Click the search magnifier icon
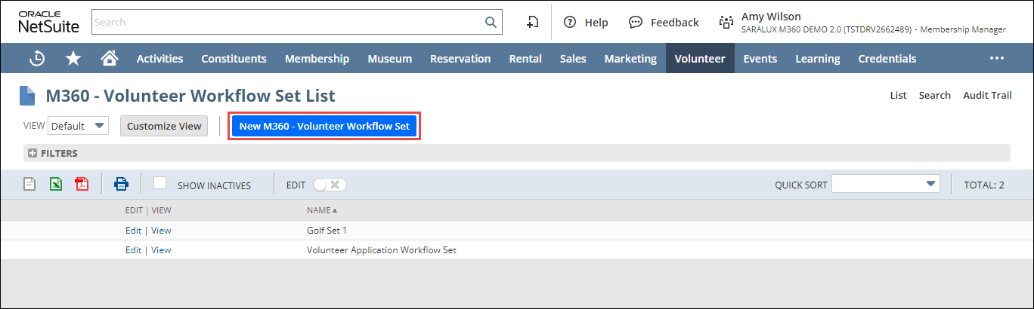The width and height of the screenshot is (1034, 309). 491,22
